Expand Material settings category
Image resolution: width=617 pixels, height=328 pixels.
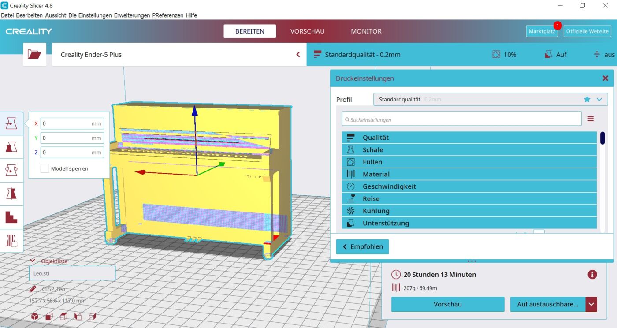(469, 174)
